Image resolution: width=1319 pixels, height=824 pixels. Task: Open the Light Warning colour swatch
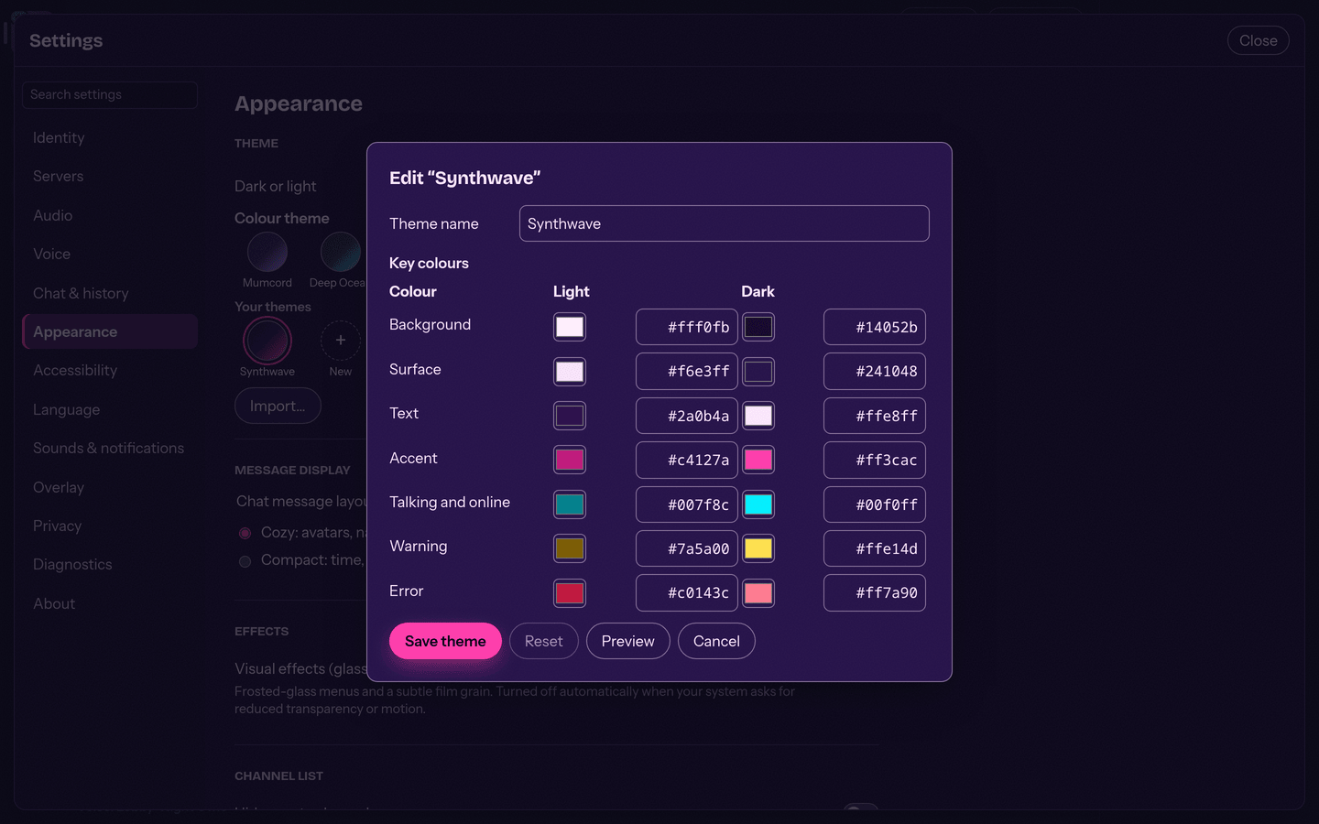tap(570, 548)
